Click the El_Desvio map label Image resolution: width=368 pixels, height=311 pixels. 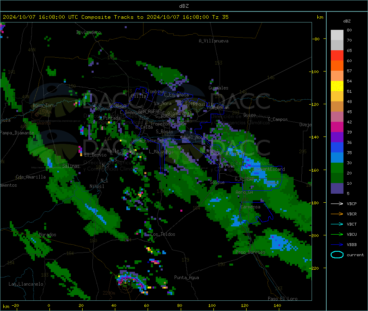point(95,155)
